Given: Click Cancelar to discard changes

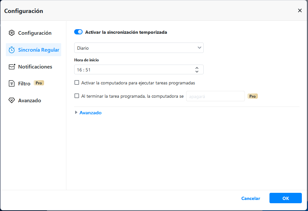Looking at the screenshot, I should point(251,198).
